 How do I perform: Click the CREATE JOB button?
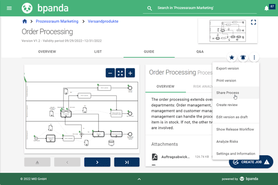pos(251,162)
